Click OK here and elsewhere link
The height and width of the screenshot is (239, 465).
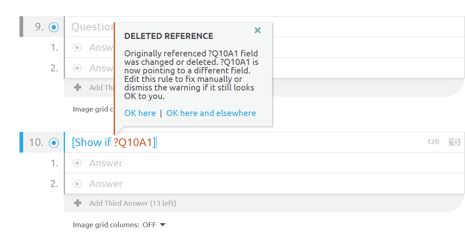pos(211,113)
